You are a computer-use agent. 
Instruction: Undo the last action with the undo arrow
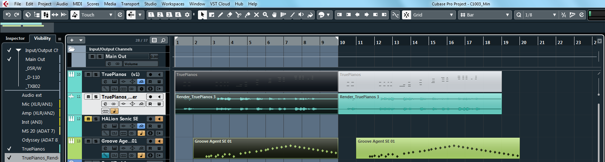click(8, 15)
